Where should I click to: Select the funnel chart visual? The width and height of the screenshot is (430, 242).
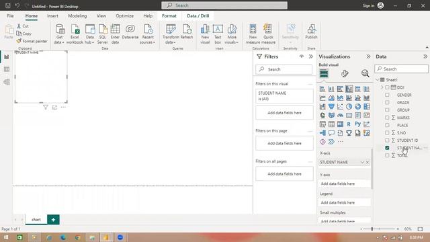(331, 106)
